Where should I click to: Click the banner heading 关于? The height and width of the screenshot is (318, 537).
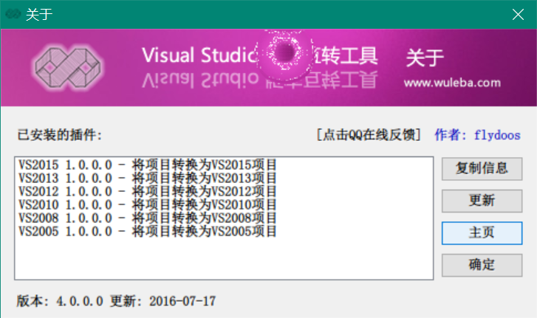[x=425, y=58]
